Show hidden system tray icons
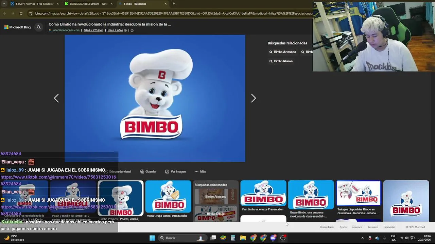The width and height of the screenshot is (435, 244). pos(362,238)
